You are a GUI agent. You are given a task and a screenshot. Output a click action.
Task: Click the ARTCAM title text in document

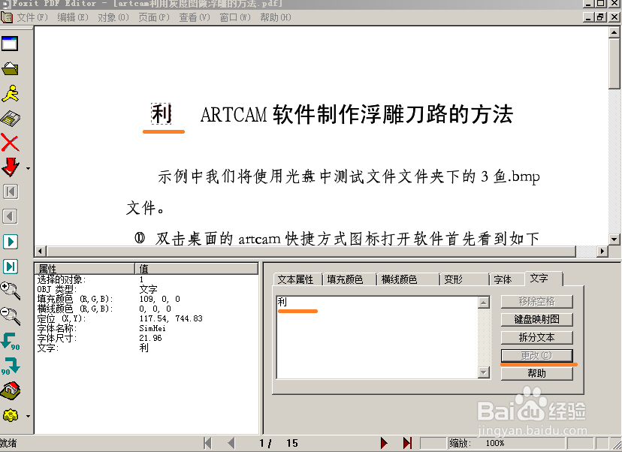(233, 115)
